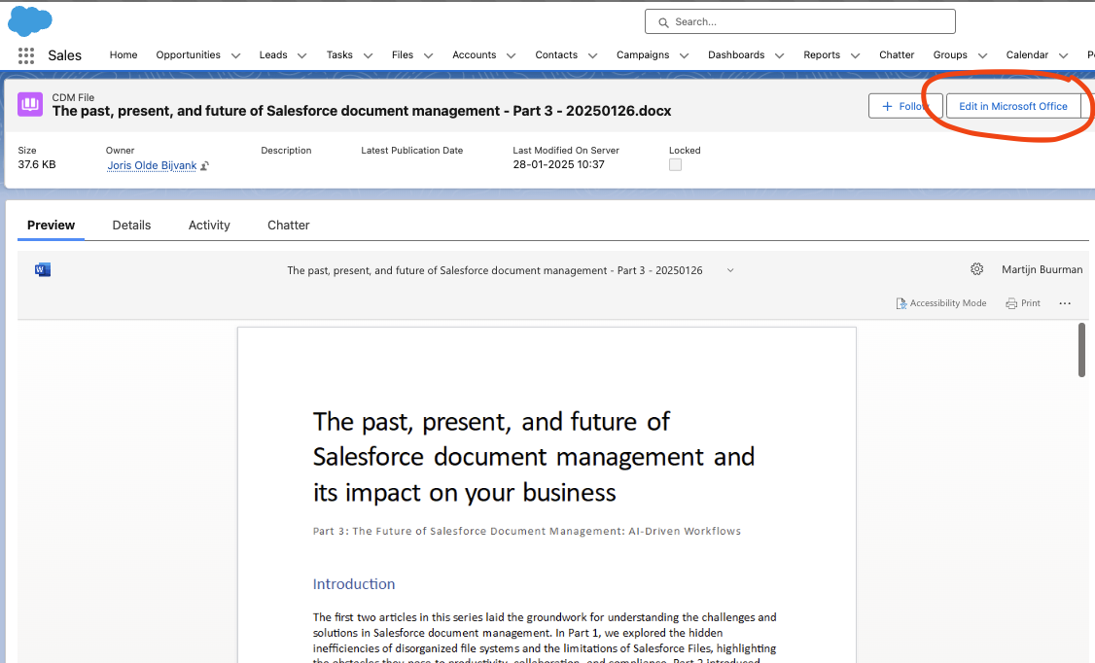
Task: Open the Opportunities nav item
Action: [x=188, y=54]
